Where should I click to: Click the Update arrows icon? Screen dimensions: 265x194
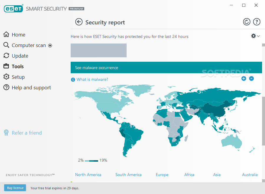(6, 56)
